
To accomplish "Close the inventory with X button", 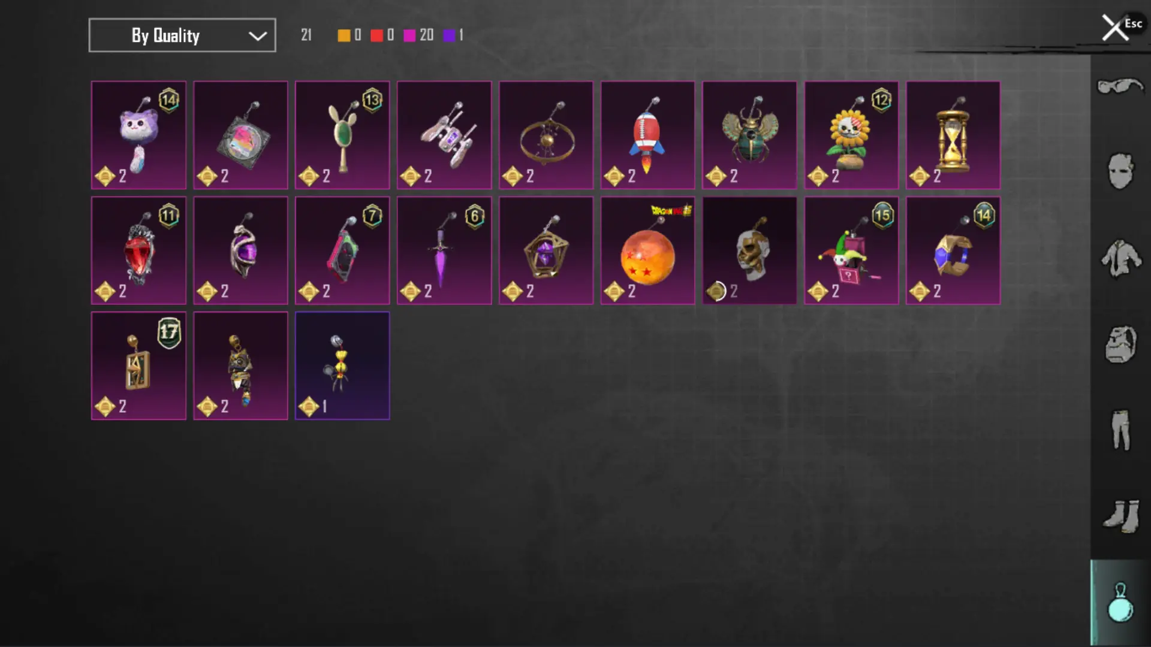I will click(x=1115, y=28).
